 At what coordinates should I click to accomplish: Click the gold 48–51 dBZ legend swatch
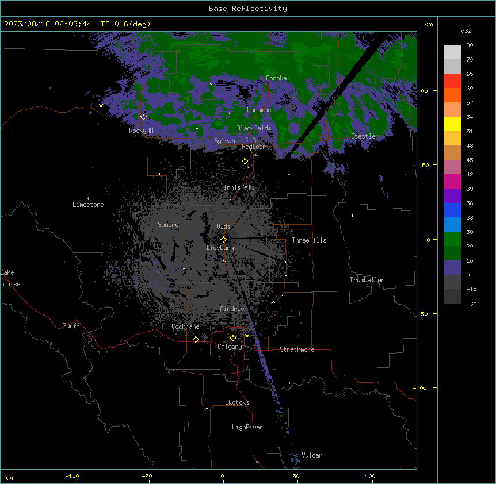pyautogui.click(x=452, y=139)
